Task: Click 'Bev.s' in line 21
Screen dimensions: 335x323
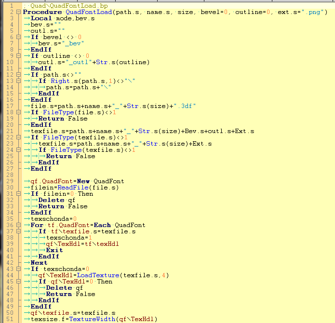Action: coord(194,131)
